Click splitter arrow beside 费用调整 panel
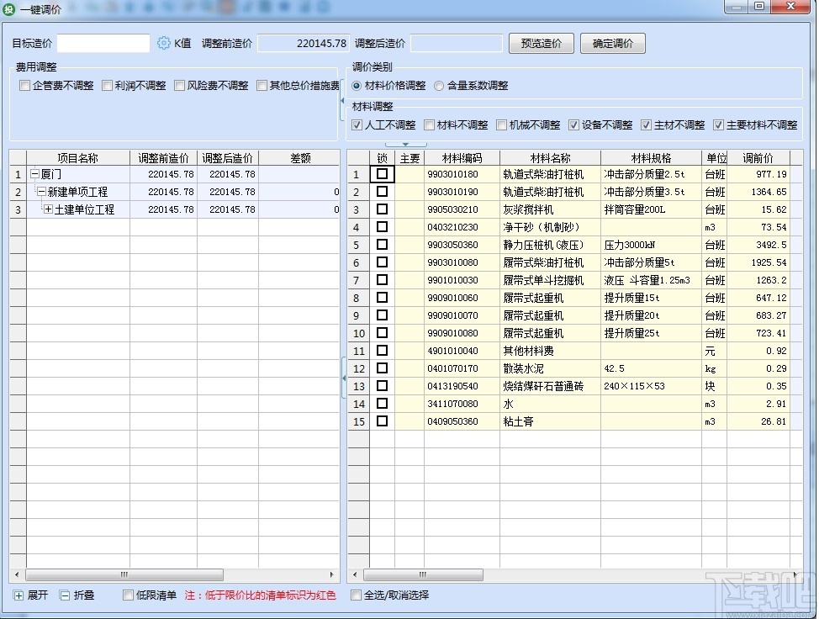The height and width of the screenshot is (619, 819). point(342,100)
